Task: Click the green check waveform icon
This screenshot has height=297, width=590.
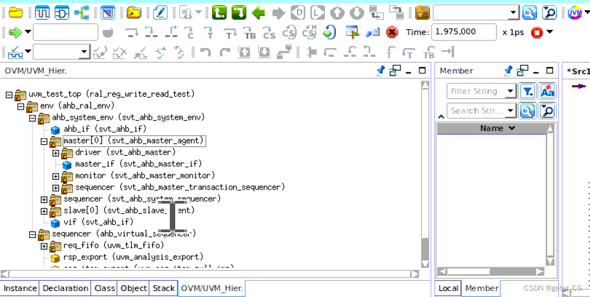Action: coord(16,52)
